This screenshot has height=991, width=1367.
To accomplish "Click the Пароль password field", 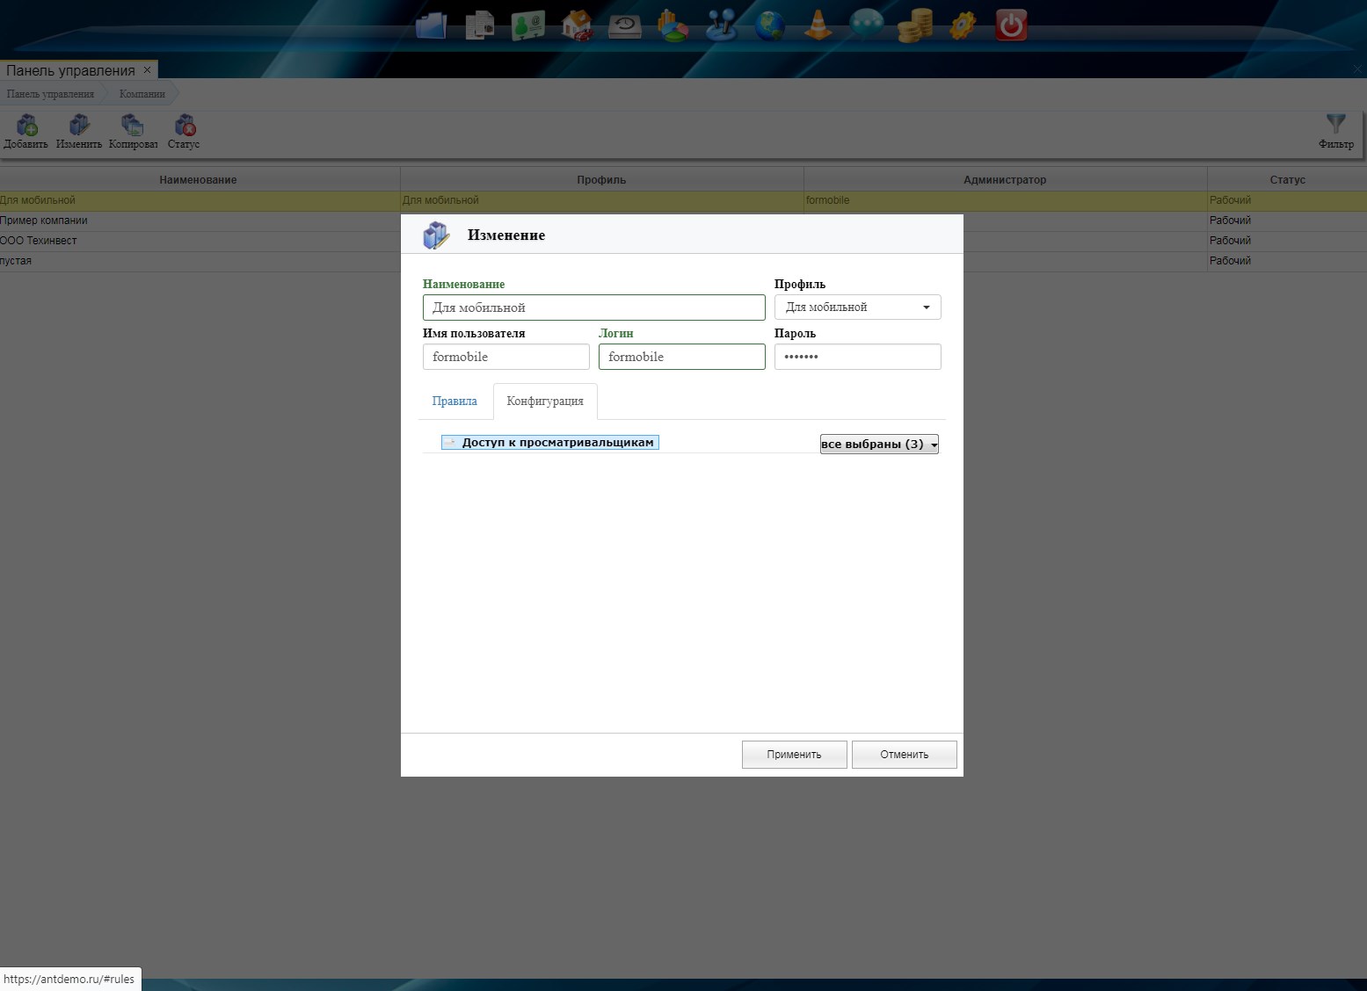I will click(x=857, y=357).
